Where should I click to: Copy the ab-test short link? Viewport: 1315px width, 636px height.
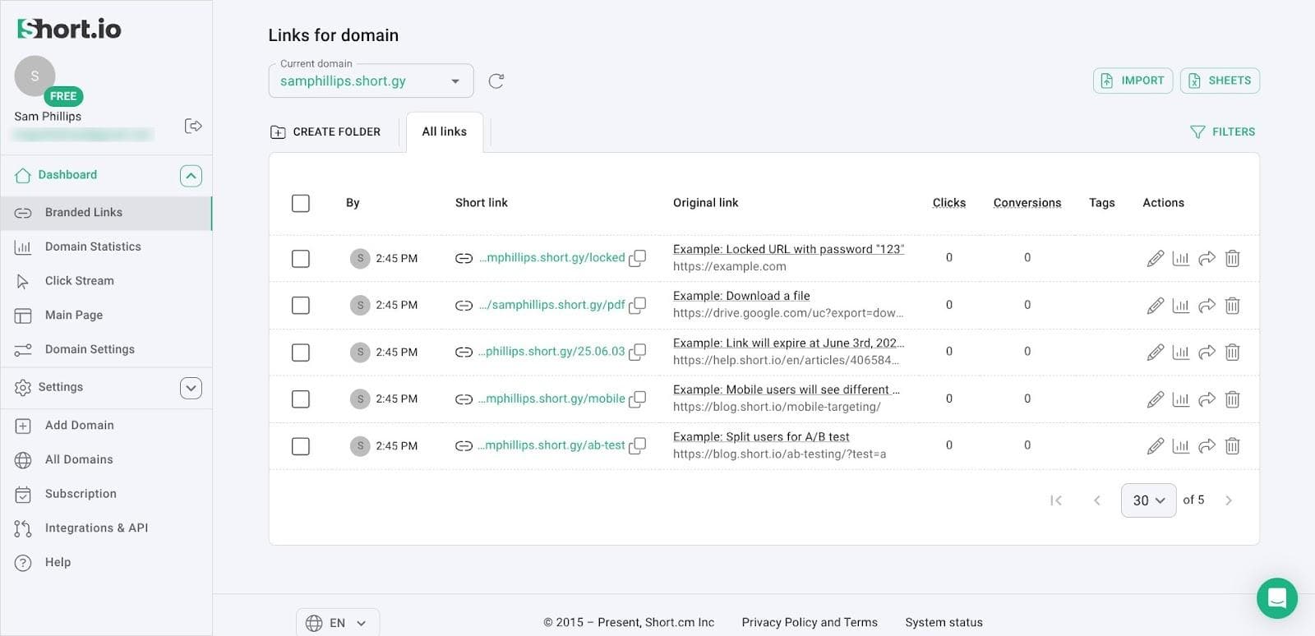coord(637,445)
